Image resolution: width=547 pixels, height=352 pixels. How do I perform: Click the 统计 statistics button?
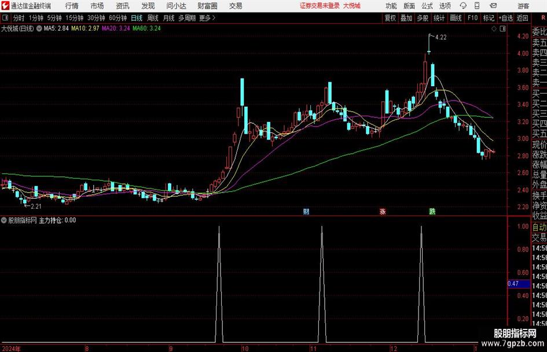pos(439,18)
